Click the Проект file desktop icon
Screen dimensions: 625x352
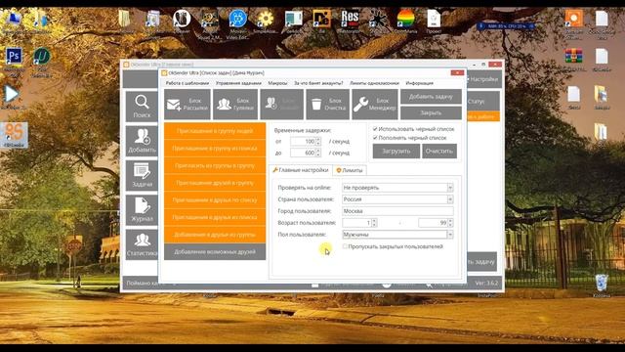pos(434,21)
